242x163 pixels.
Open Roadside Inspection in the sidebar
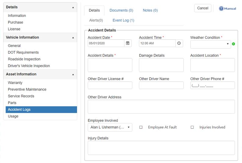24,59
